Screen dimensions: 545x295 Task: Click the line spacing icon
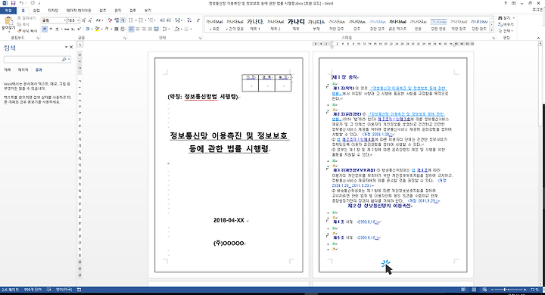tap(165, 29)
